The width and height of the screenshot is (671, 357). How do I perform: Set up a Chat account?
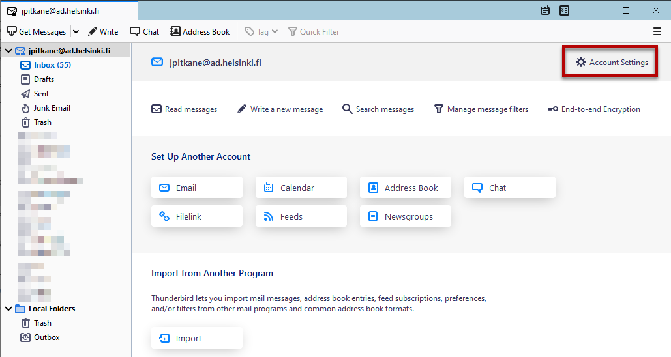[x=510, y=188]
